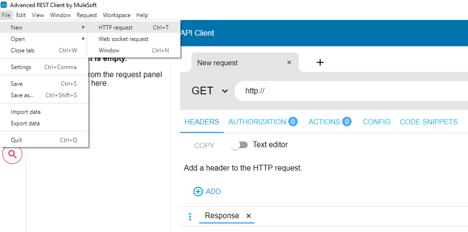The height and width of the screenshot is (232, 468).
Task: Expand the GET method dropdown
Action: [209, 91]
